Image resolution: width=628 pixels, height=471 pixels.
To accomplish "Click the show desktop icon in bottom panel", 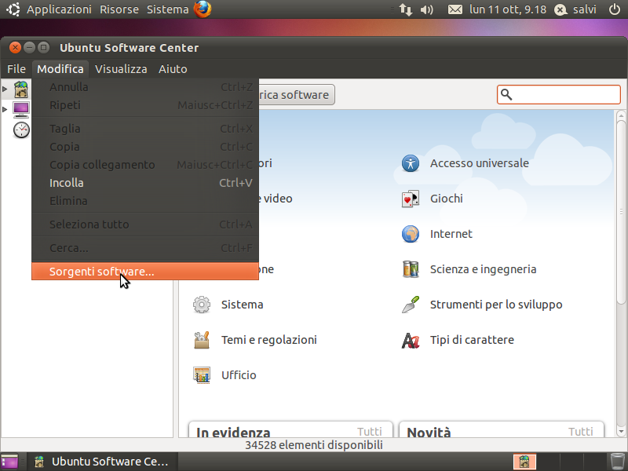I will point(9,462).
